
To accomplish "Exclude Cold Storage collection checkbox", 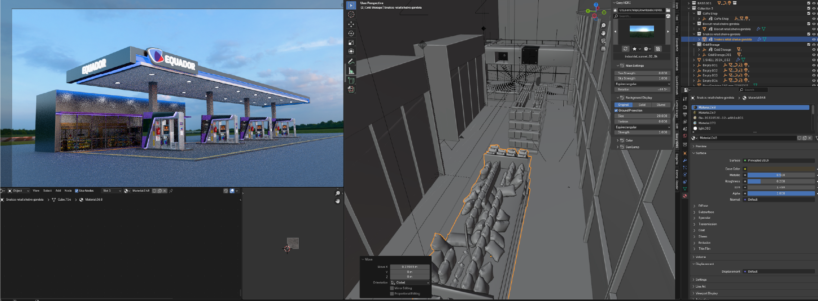I will pos(809,44).
